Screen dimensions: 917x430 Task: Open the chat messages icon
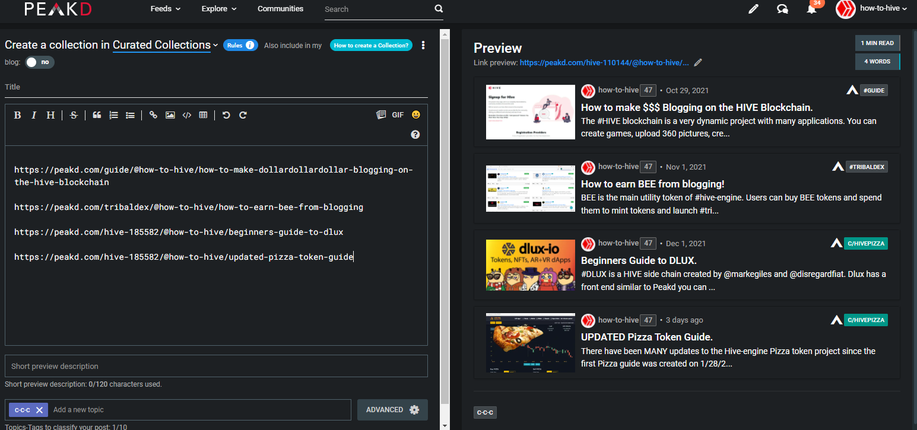coord(783,9)
